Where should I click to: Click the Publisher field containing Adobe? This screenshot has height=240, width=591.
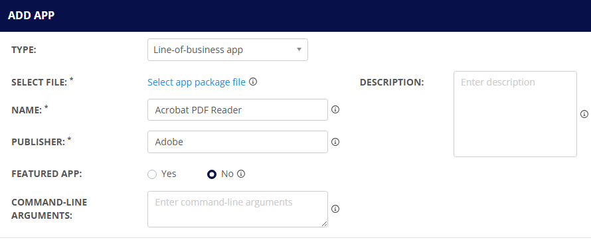point(238,142)
